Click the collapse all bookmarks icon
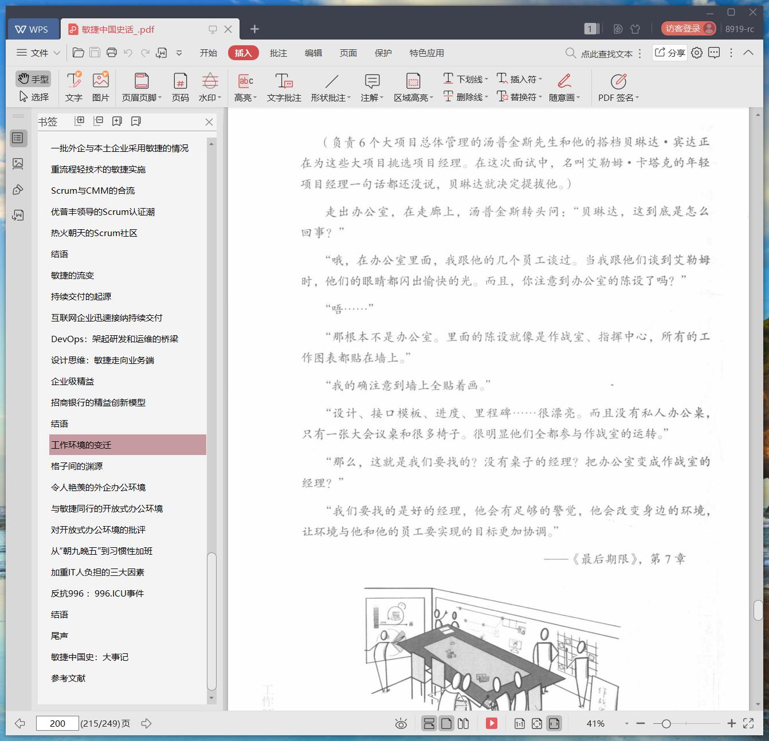This screenshot has width=769, height=741. [x=99, y=121]
